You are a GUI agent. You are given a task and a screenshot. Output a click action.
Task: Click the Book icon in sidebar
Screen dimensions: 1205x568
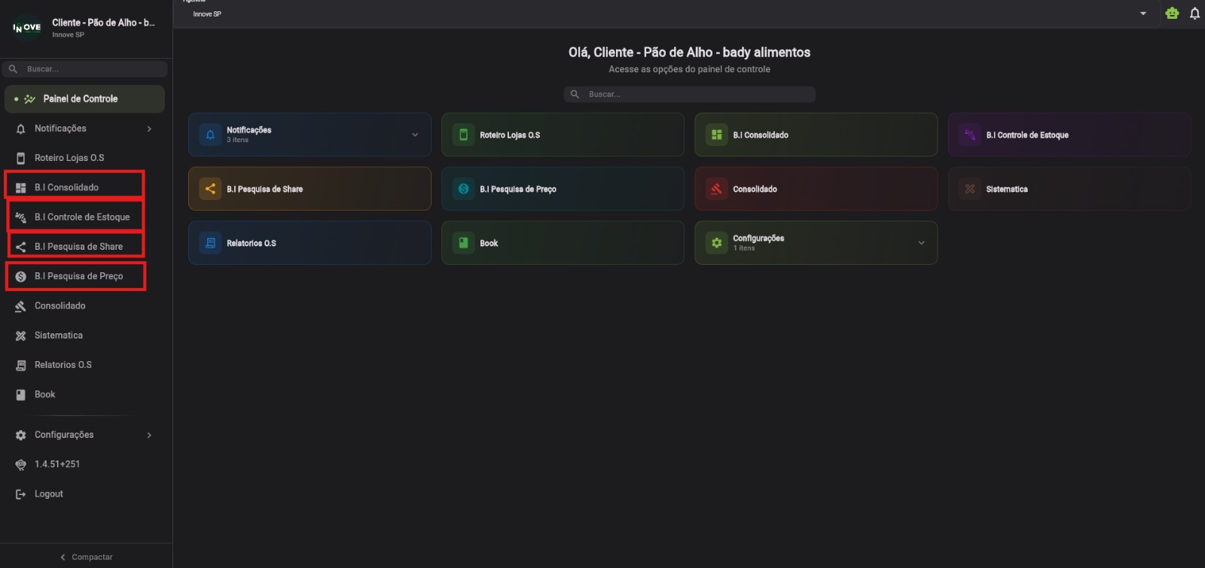pos(20,395)
